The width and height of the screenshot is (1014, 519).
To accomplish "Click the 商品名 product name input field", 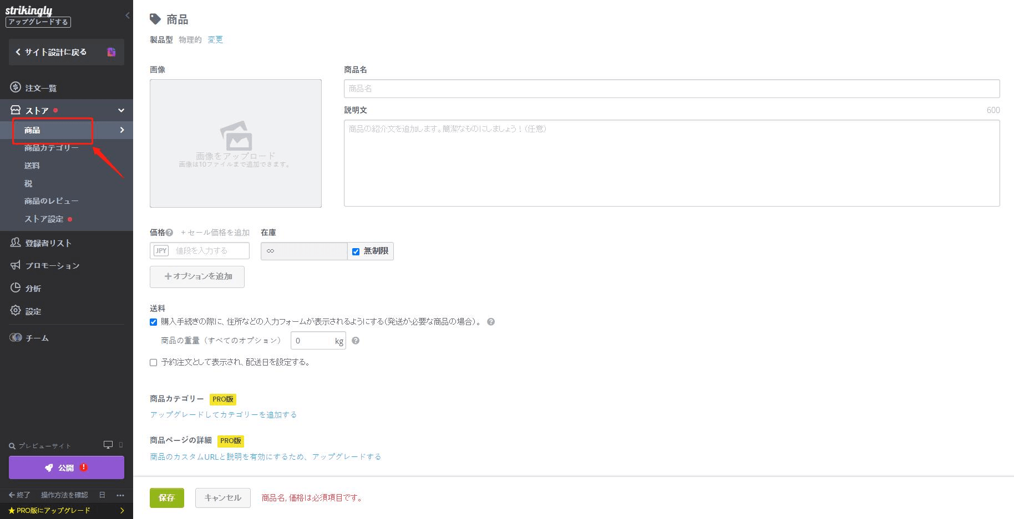I will (671, 89).
